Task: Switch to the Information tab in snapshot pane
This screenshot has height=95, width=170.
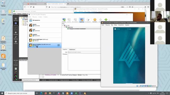Action: [x=72, y=50]
